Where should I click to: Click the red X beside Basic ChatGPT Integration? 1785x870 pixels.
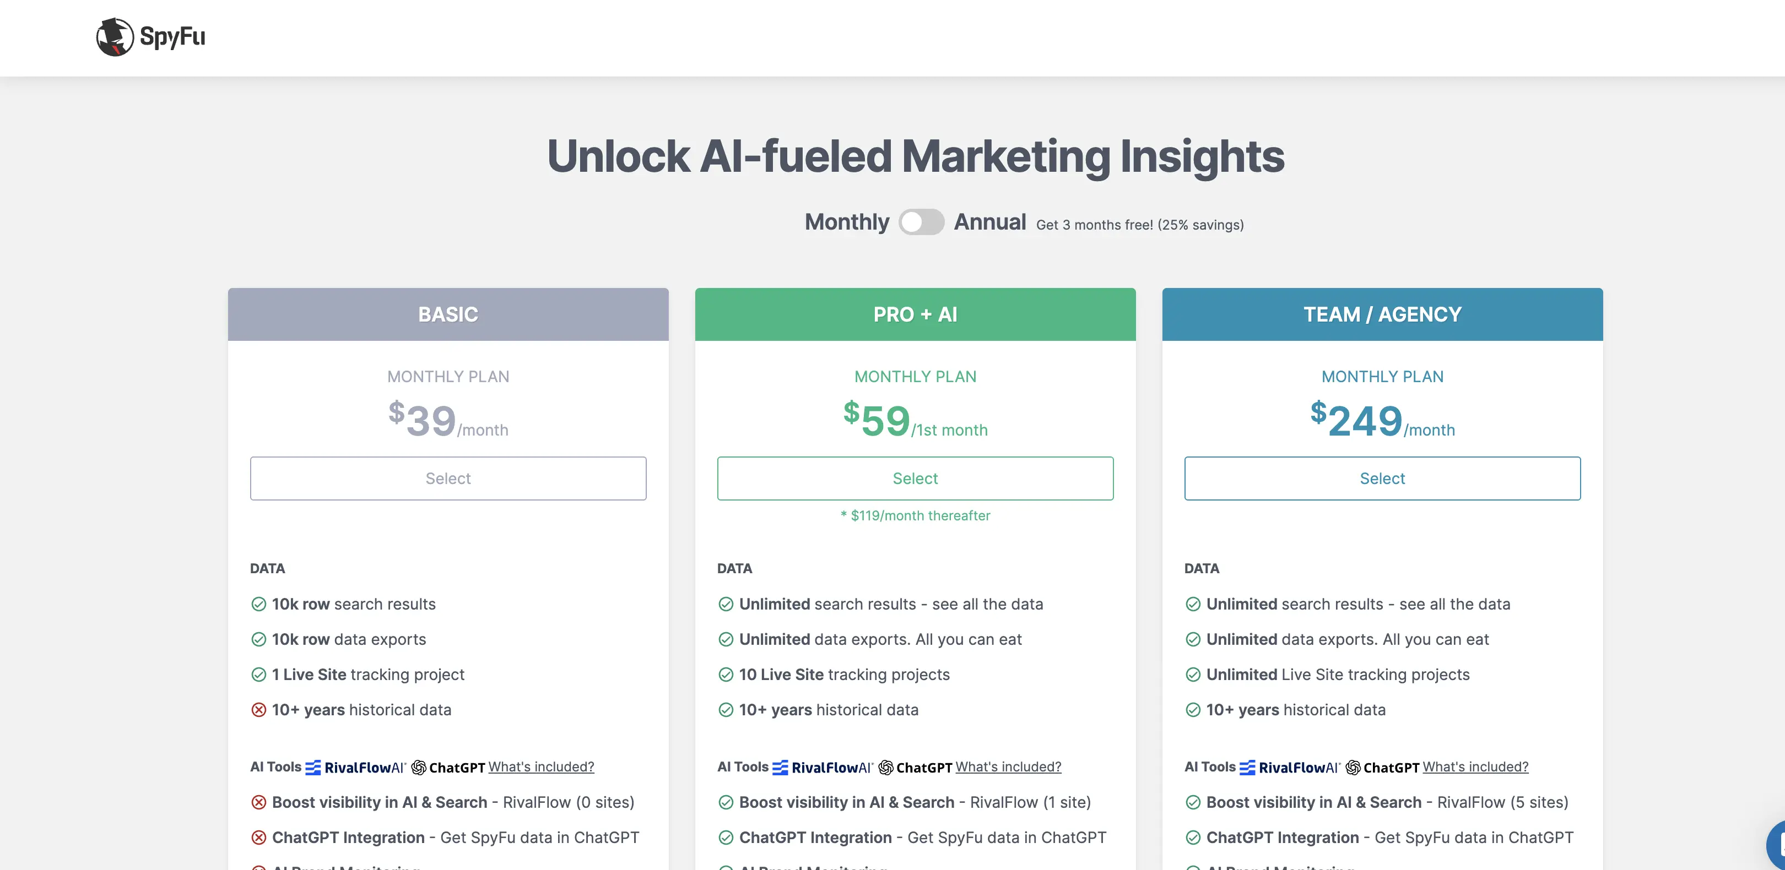point(258,838)
